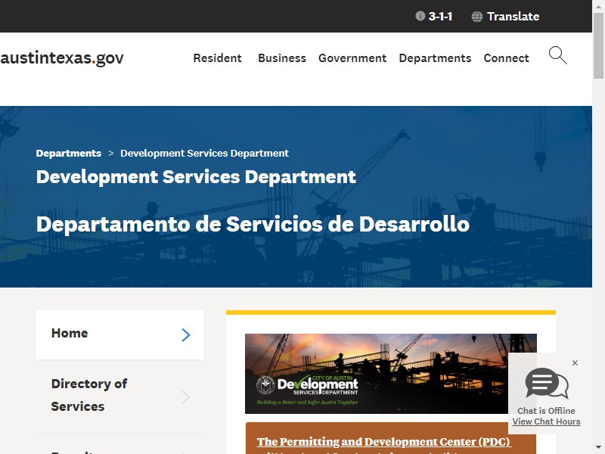Open the Government menu

pyautogui.click(x=352, y=58)
